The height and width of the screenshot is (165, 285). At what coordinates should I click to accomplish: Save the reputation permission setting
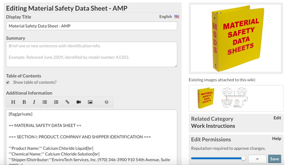click(x=274, y=159)
